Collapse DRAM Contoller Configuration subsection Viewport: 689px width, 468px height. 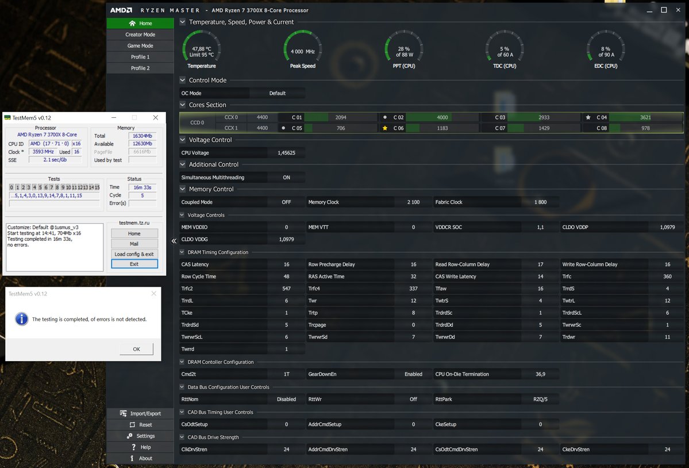click(x=182, y=362)
